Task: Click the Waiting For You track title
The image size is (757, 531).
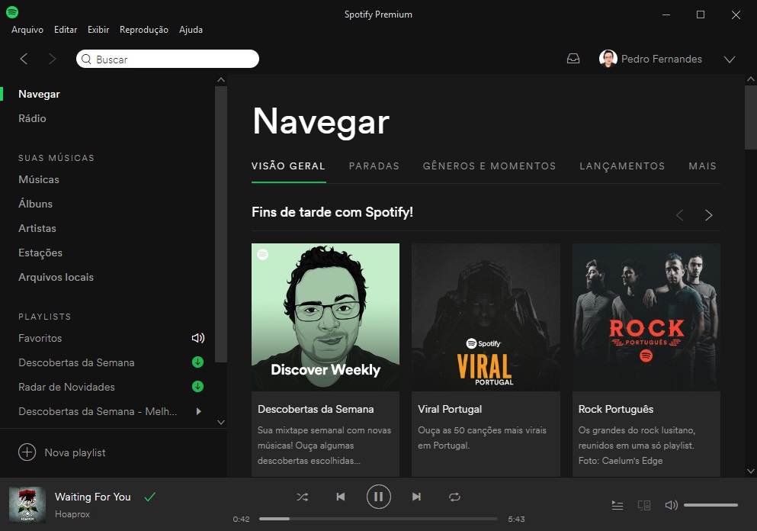Action: point(93,497)
